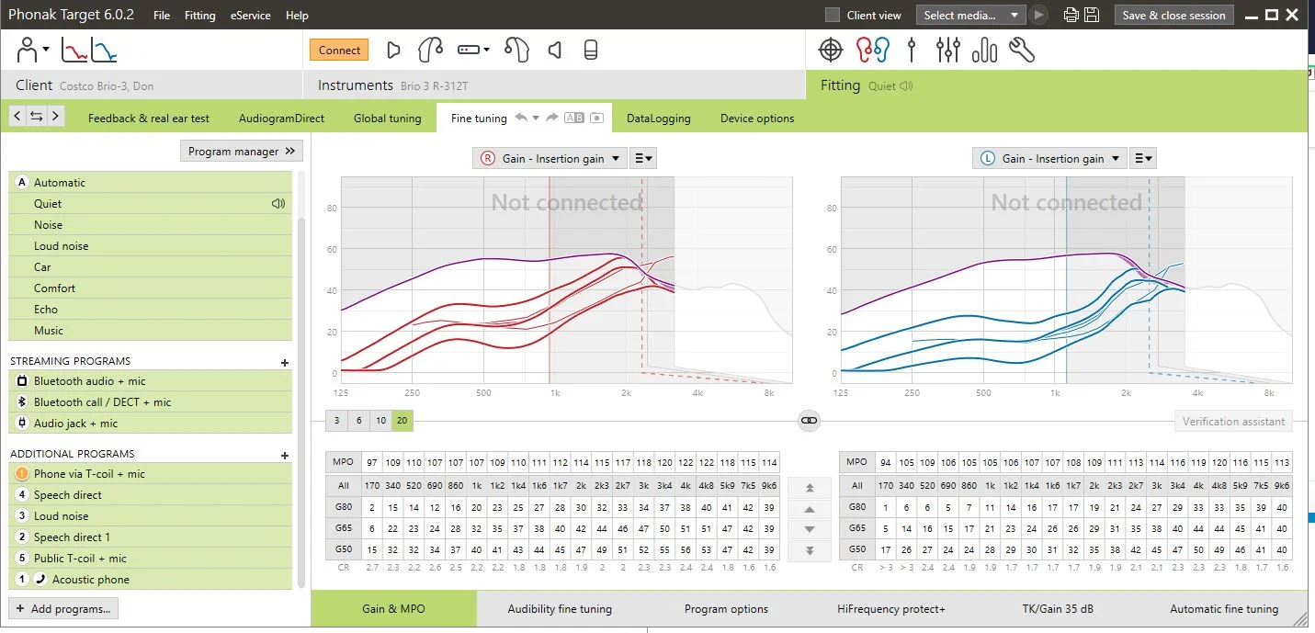This screenshot has height=633, width=1315.
Task: Open the audiogram curves icon
Action: point(88,50)
